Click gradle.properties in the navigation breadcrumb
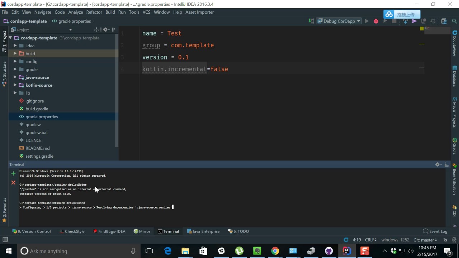459x258 pixels. 71,21
